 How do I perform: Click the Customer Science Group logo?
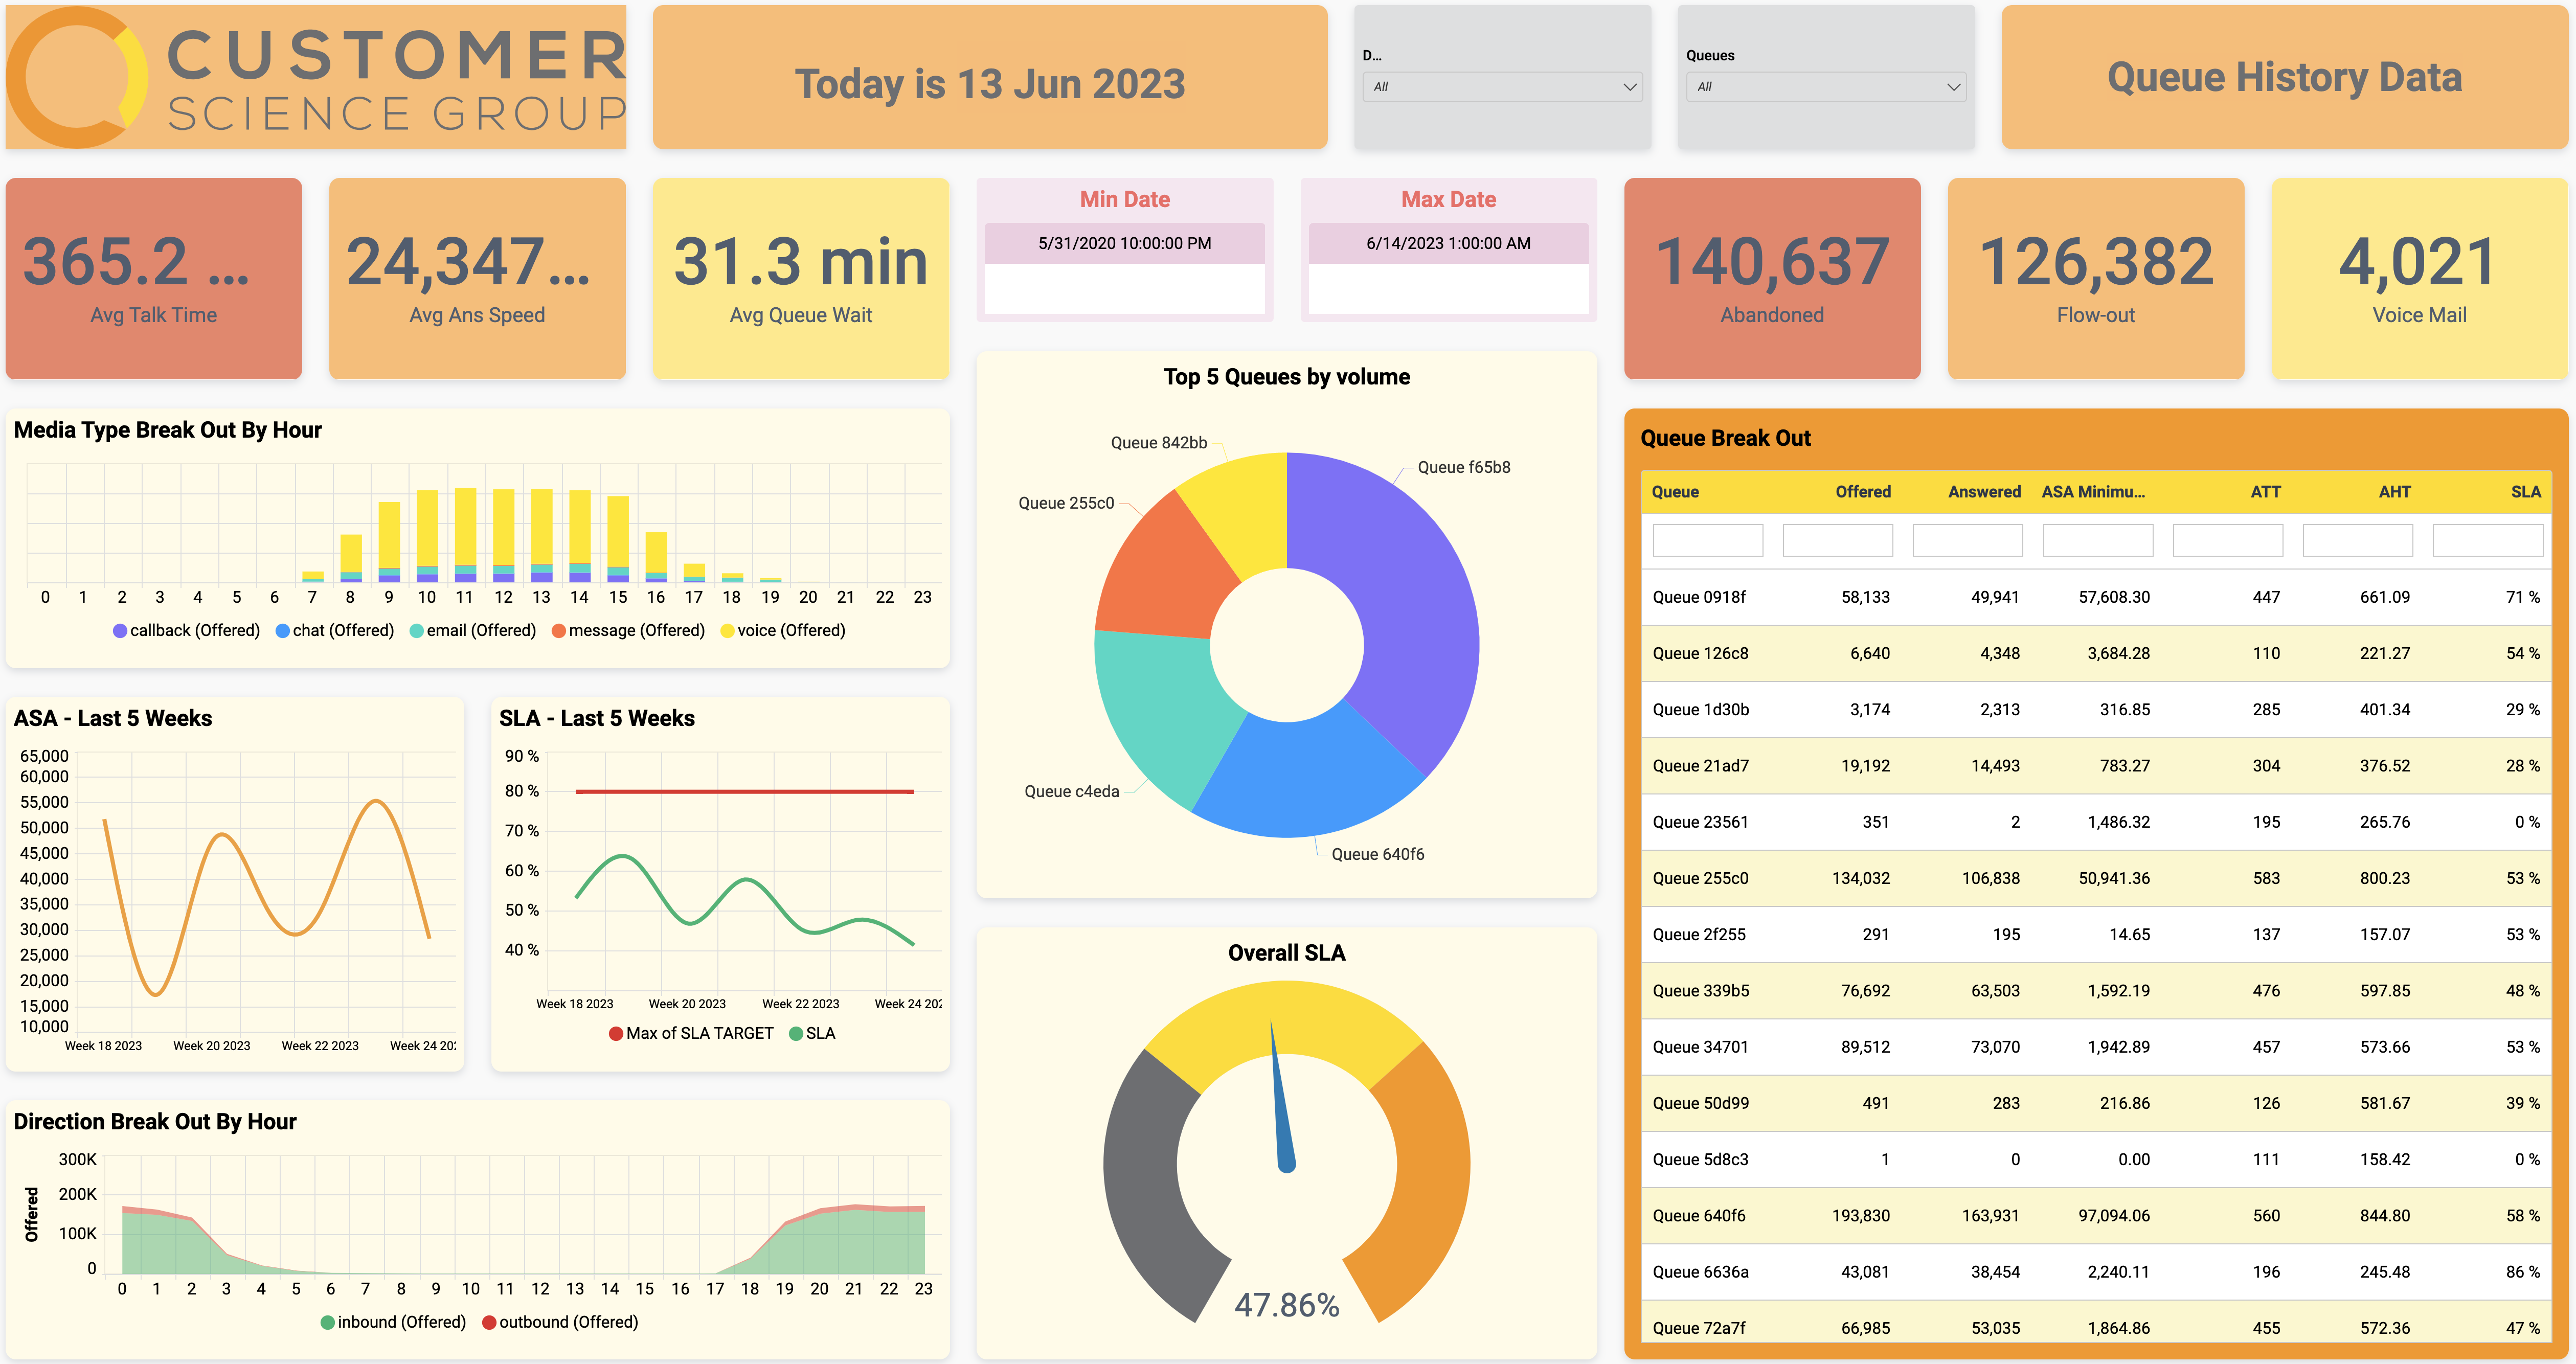pos(316,78)
